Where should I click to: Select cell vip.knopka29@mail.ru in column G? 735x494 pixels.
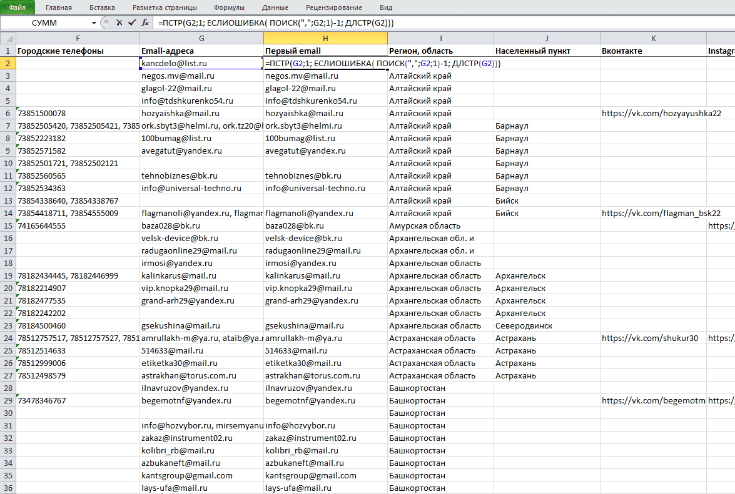201,288
